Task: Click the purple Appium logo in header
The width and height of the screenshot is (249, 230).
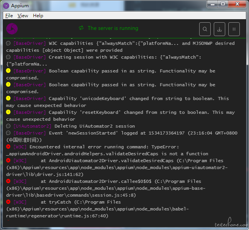Action: pos(12,29)
